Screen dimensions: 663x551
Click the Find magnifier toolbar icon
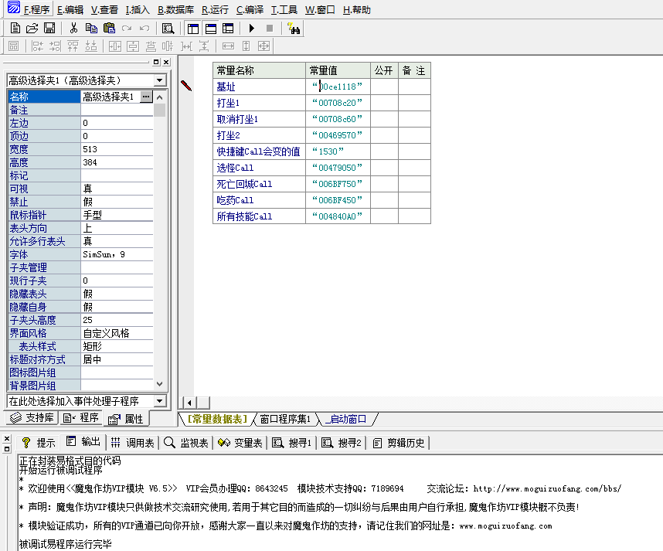(x=168, y=29)
